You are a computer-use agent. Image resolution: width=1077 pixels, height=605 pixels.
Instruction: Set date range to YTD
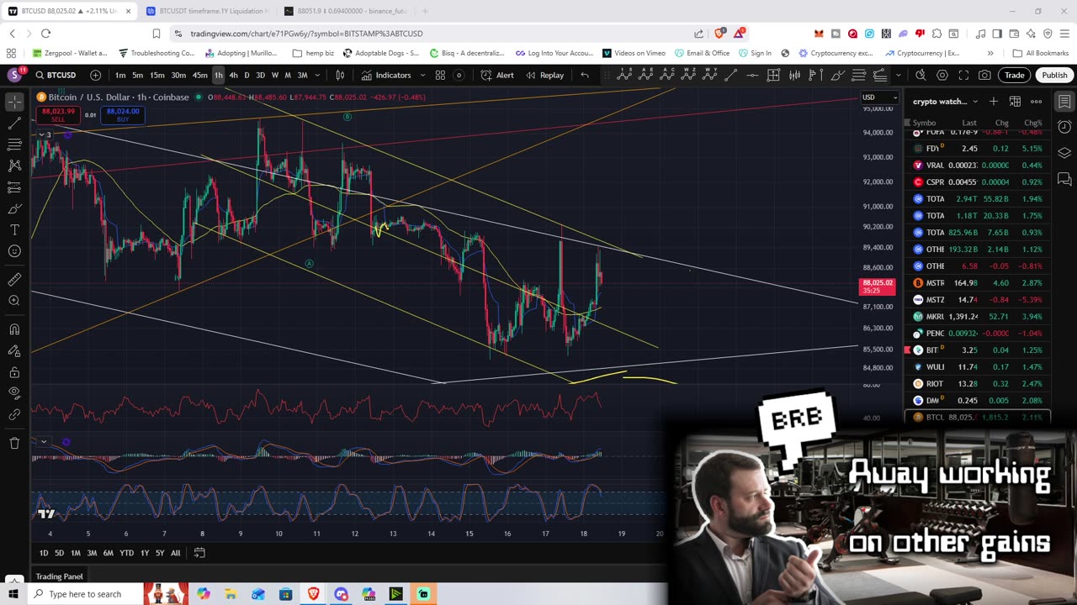(x=126, y=553)
